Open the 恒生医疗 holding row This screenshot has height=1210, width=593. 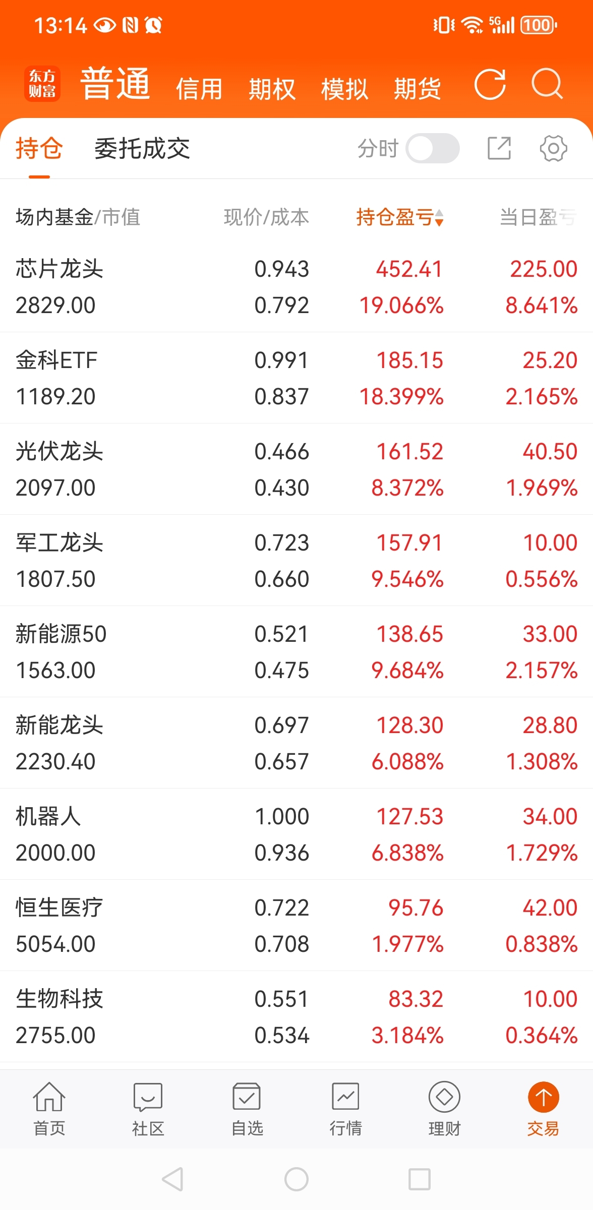(x=296, y=926)
